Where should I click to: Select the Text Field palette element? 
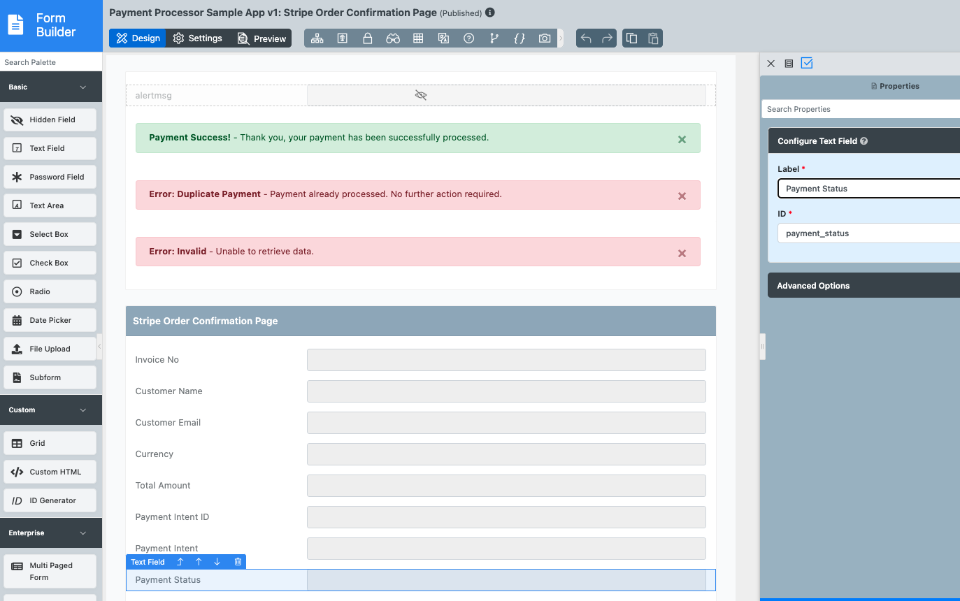[x=50, y=148]
